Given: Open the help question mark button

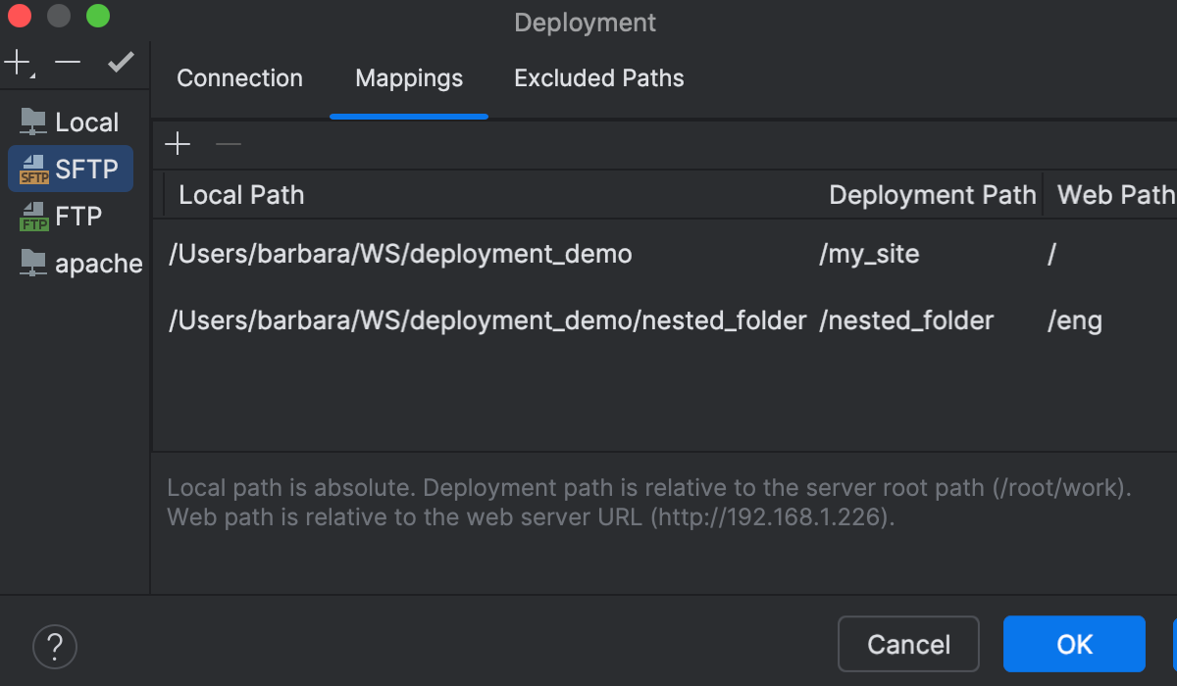Looking at the screenshot, I should coord(55,646).
